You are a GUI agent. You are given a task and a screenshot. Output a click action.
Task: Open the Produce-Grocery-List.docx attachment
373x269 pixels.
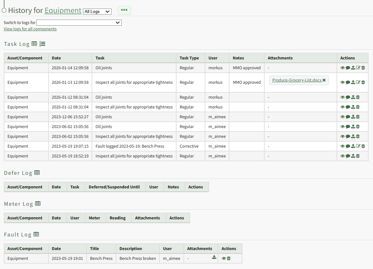(x=297, y=80)
